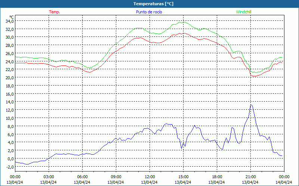Click the 8,0 y-axis label
The image size is (299, 186).
10,126
